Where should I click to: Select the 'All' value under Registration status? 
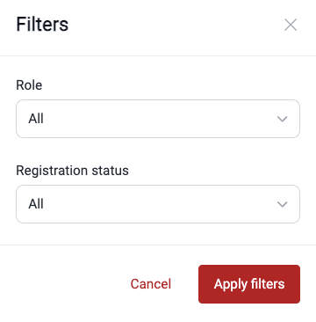click(x=36, y=204)
